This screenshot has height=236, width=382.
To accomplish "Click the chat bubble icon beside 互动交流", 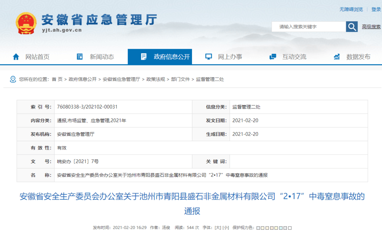I will point(273,57).
